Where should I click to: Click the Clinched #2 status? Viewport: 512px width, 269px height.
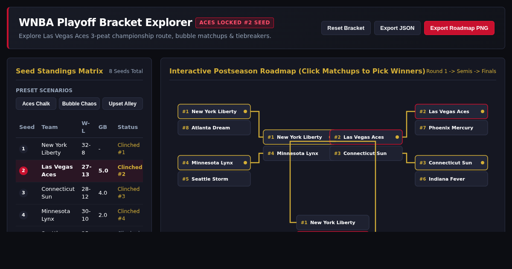click(x=130, y=171)
